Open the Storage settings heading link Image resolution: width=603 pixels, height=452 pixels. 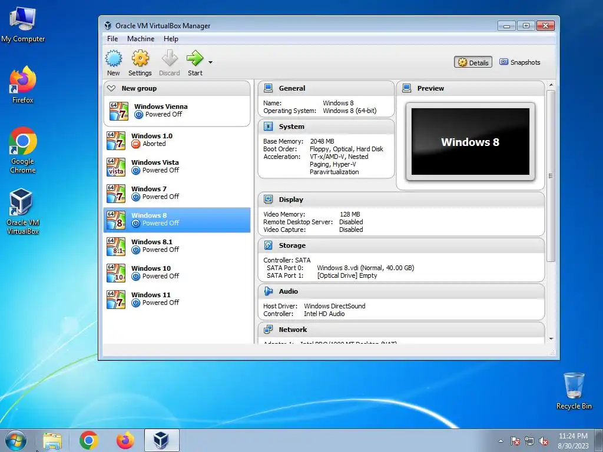pos(292,245)
